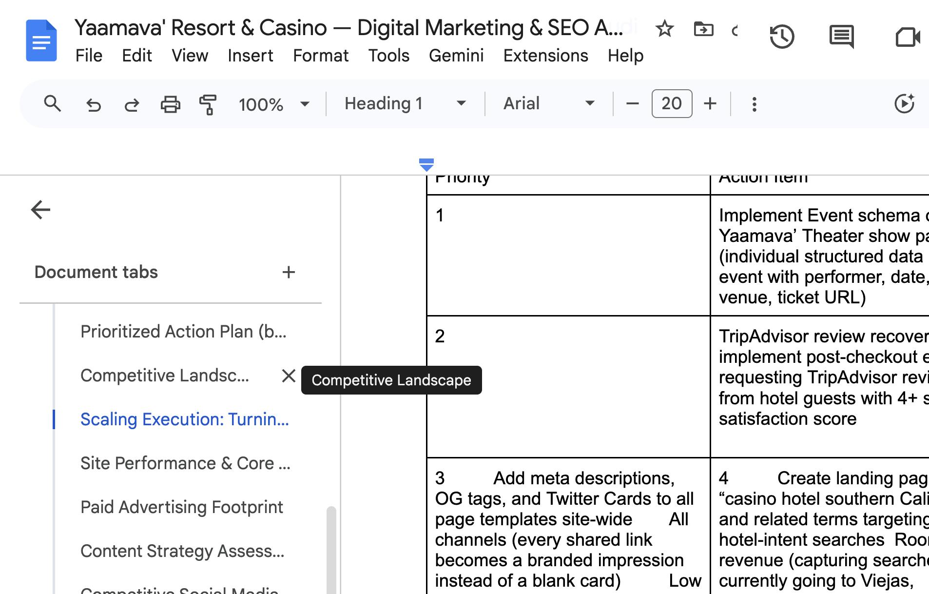
Task: Redo the last action
Action: tap(132, 104)
